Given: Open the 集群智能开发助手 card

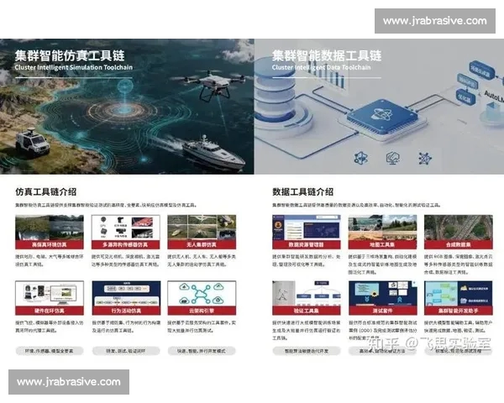Looking at the screenshot, I should pos(459,298).
